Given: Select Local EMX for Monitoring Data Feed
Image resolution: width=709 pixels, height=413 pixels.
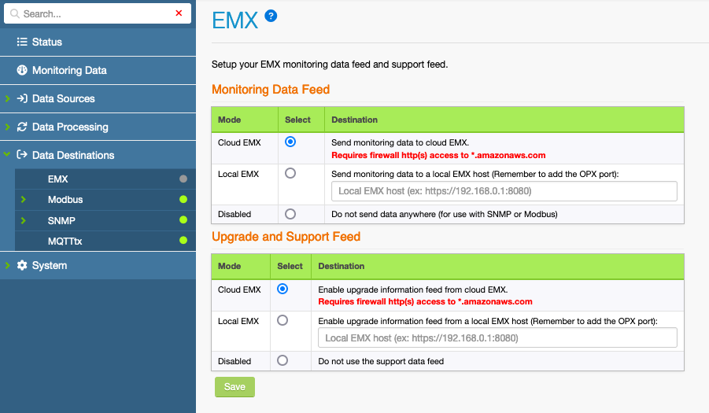Looking at the screenshot, I should point(290,173).
